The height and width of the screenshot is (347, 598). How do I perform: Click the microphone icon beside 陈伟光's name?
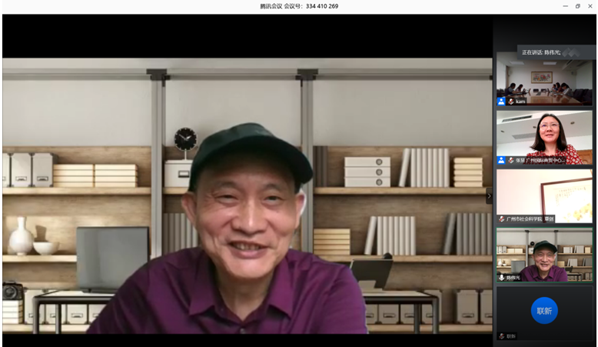tap(501, 277)
